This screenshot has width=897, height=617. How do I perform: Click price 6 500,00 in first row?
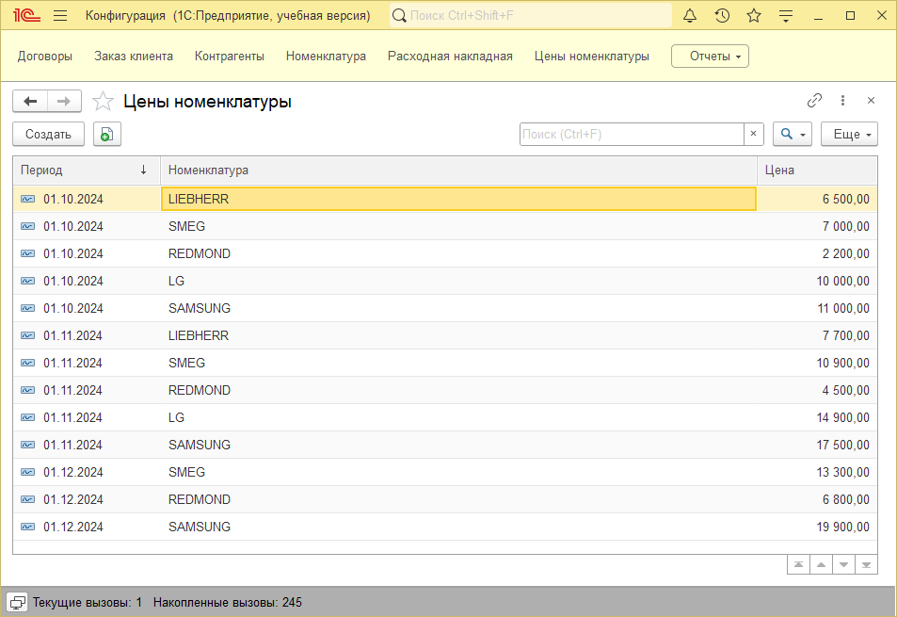click(845, 199)
